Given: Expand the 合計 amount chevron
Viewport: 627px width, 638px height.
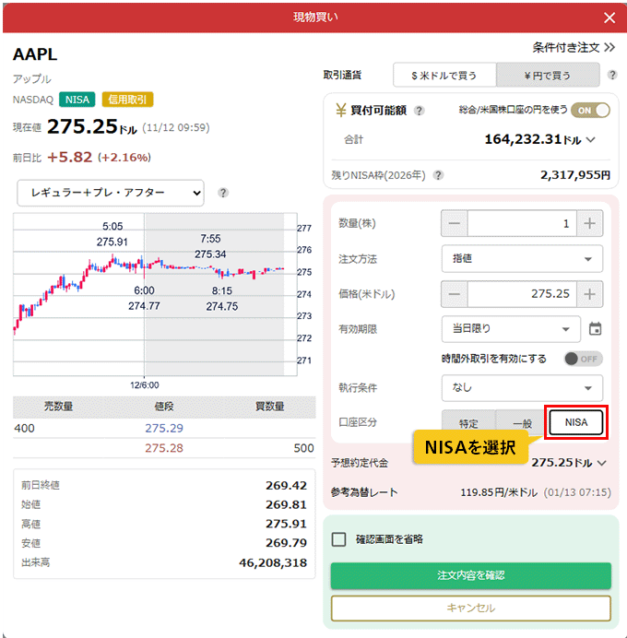Looking at the screenshot, I should [591, 140].
